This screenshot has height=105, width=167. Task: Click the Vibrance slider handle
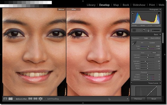tap(148, 77)
